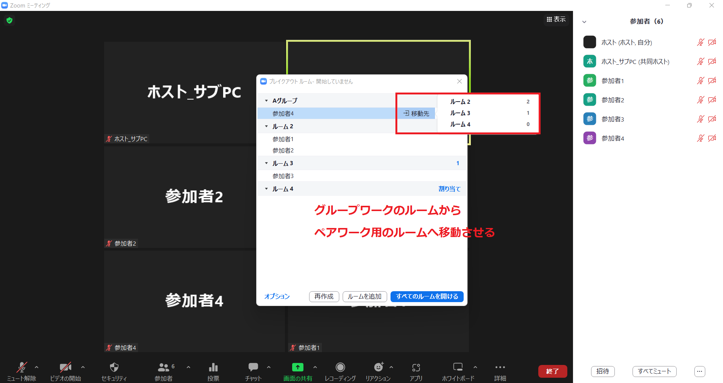Click the すべてのルームを開ける button
The image size is (723, 383).
click(427, 296)
